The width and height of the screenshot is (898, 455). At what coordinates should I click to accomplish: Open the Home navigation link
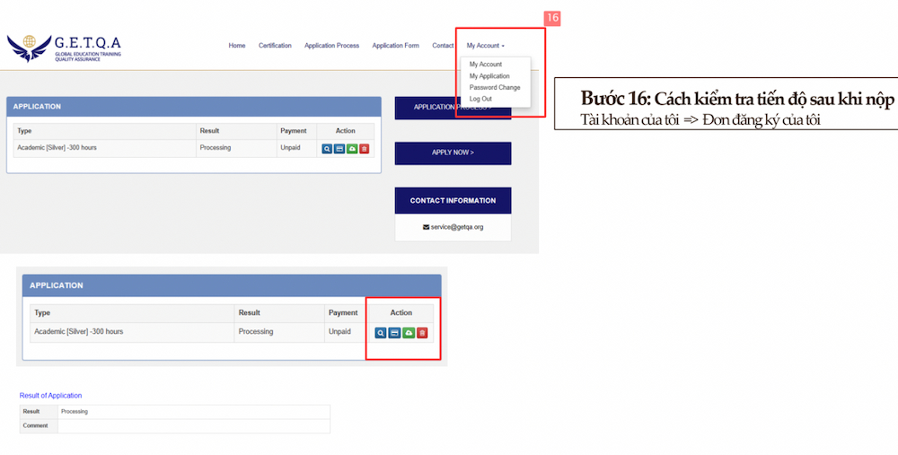[236, 46]
